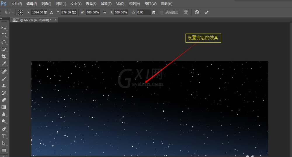Click the Y position field
This screenshot has width=292, height=157.
click(x=69, y=12)
